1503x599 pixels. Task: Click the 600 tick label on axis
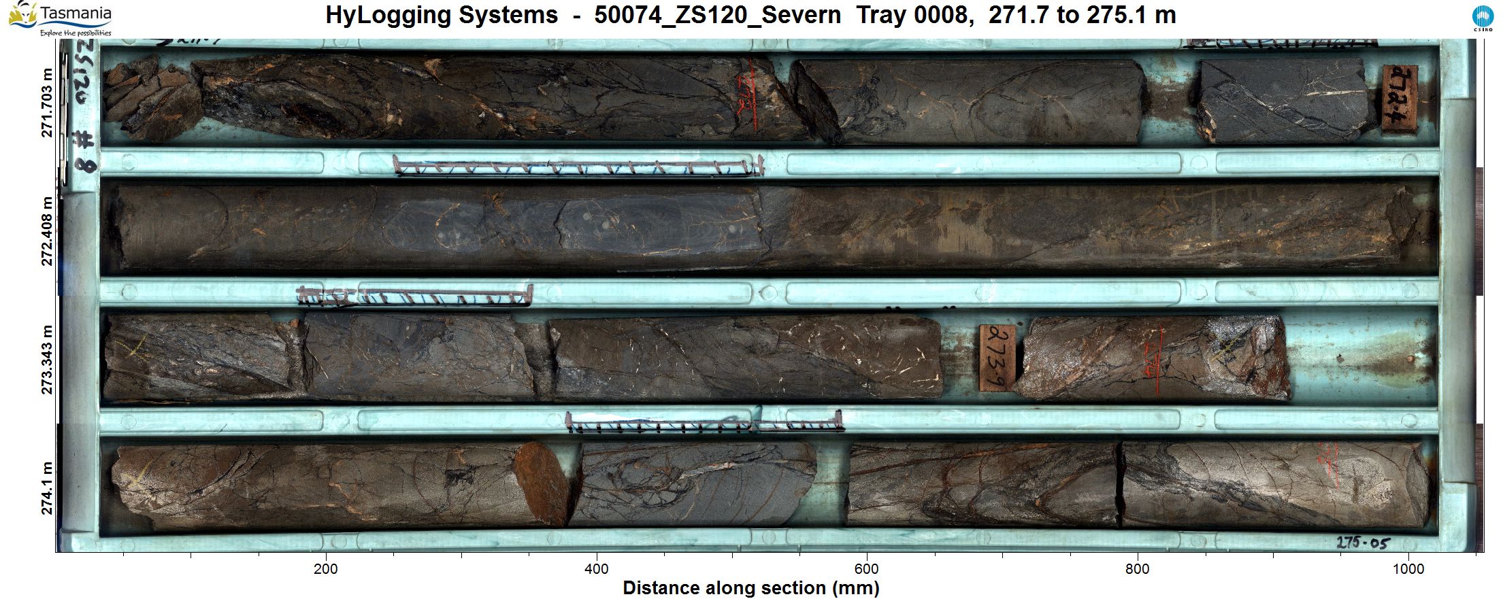tap(867, 569)
